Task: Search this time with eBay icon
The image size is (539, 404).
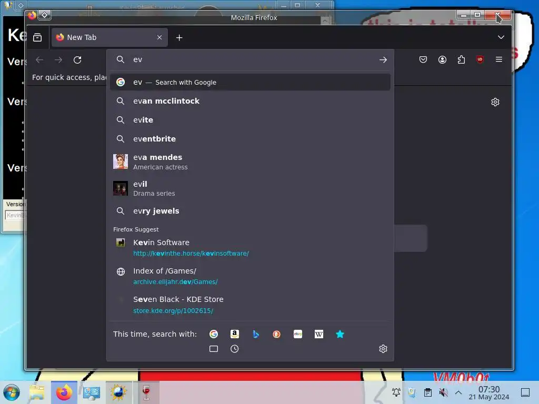Action: coord(298,334)
